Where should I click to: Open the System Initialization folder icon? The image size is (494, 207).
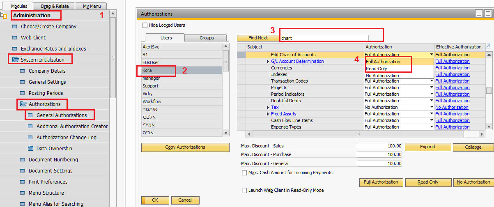pos(16,60)
